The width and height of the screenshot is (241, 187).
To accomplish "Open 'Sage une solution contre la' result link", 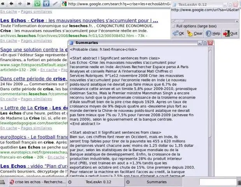I will [34, 50].
